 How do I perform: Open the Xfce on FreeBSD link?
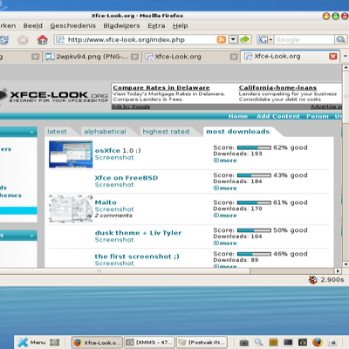[x=127, y=178]
